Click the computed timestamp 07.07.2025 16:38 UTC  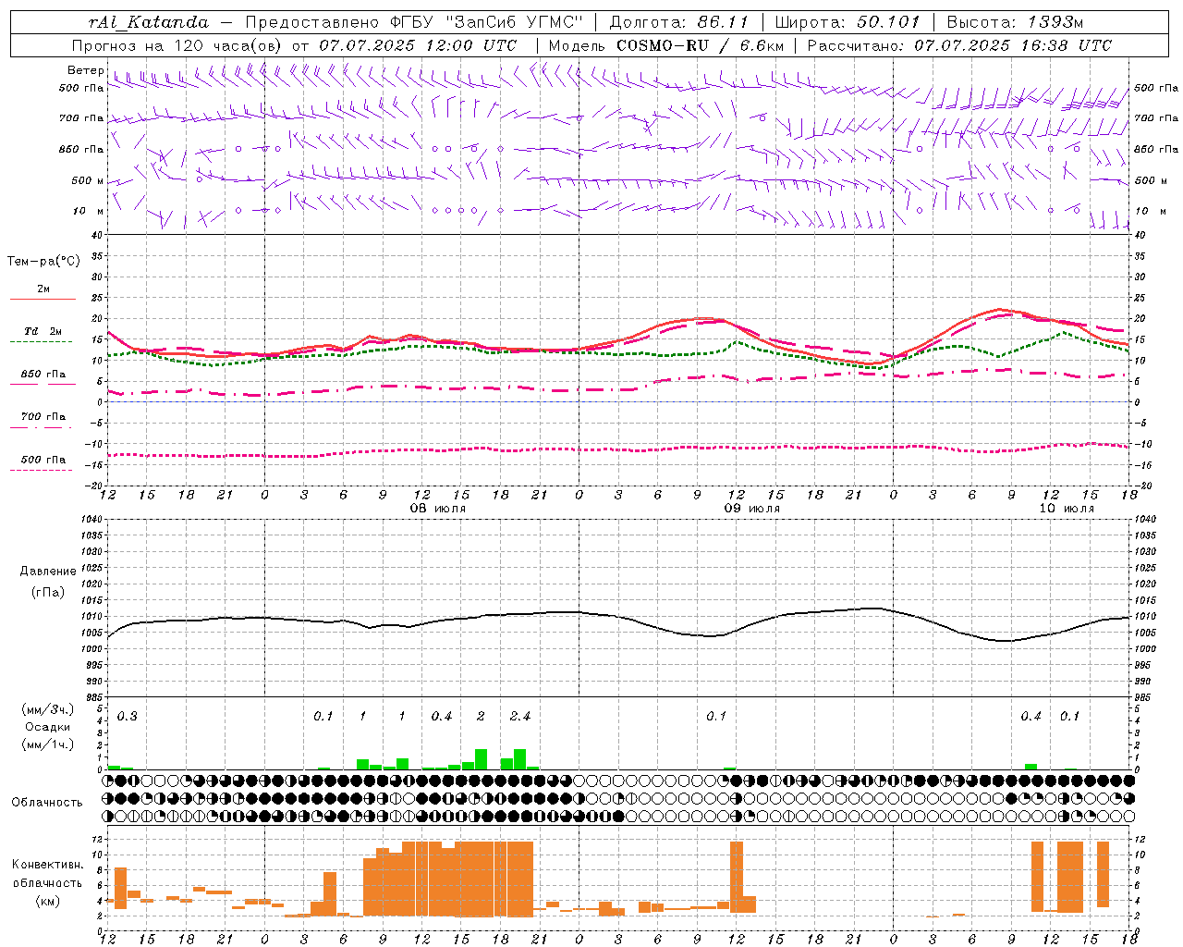[x=1013, y=45]
